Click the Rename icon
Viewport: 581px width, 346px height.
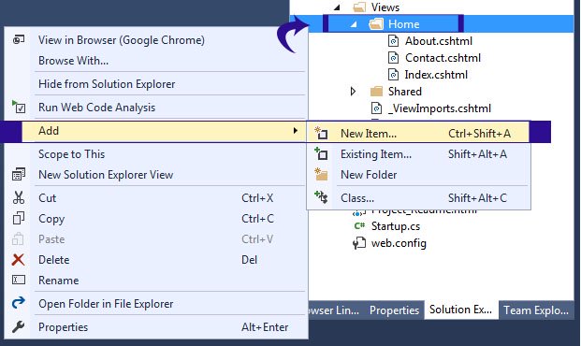(19, 280)
